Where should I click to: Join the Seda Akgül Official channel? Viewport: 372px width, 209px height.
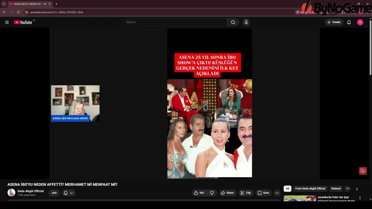click(x=54, y=193)
